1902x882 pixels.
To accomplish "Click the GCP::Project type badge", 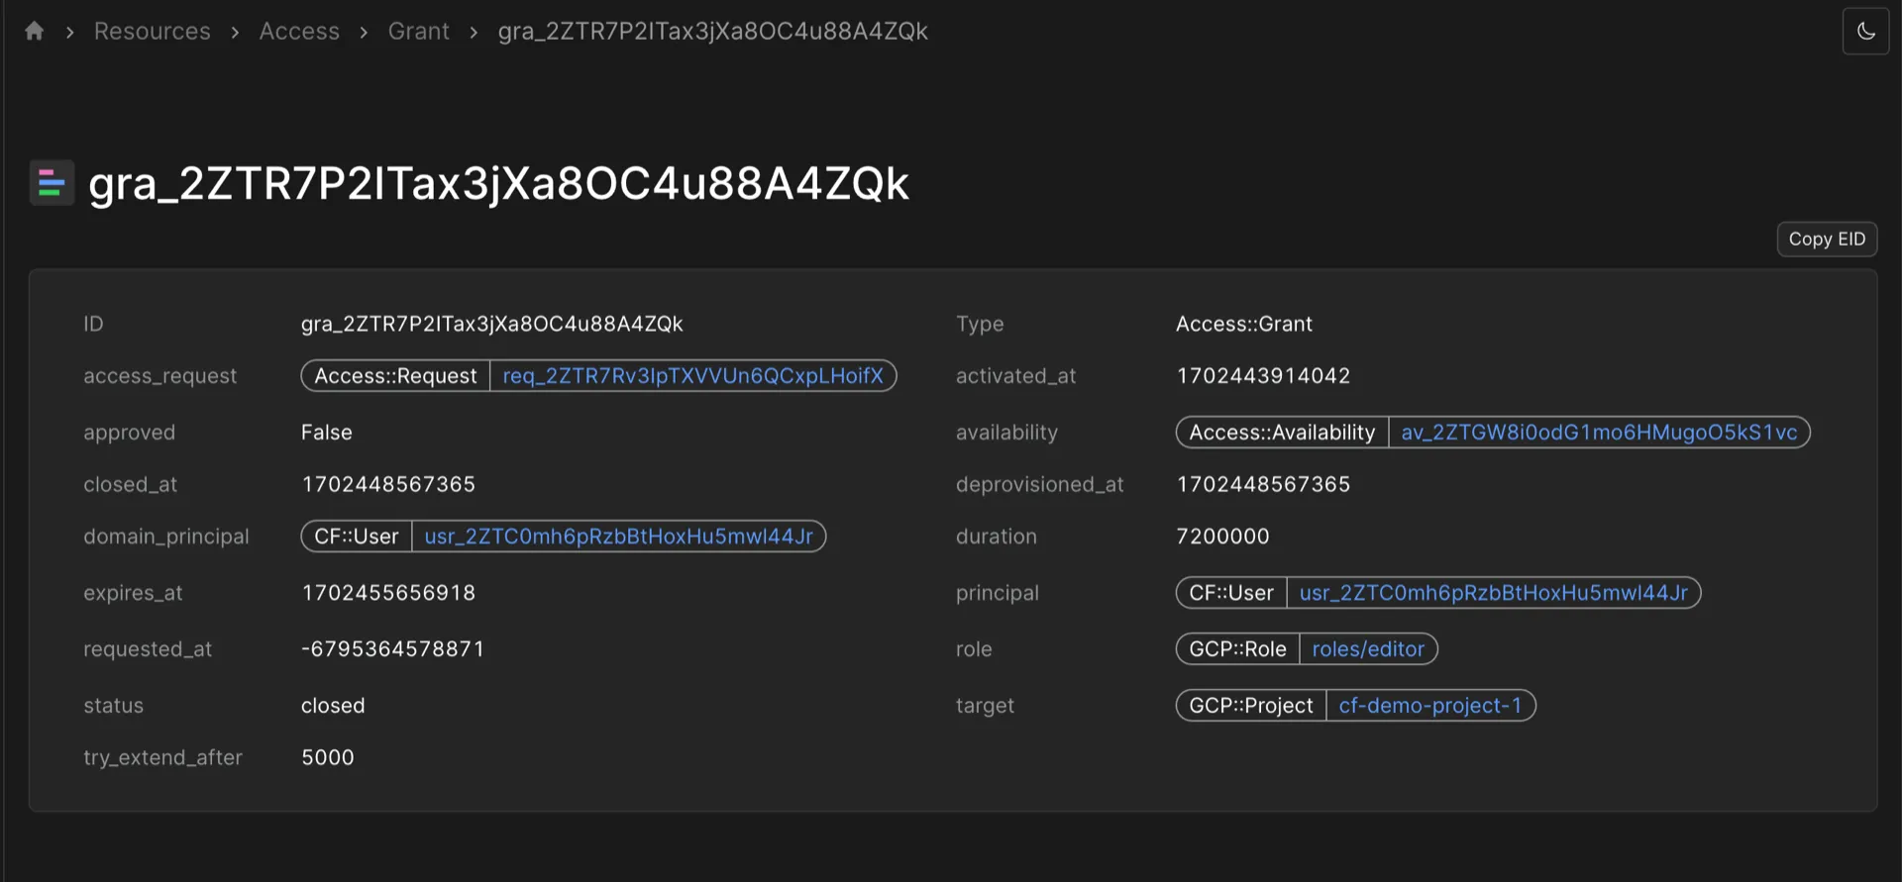I will click(1250, 706).
